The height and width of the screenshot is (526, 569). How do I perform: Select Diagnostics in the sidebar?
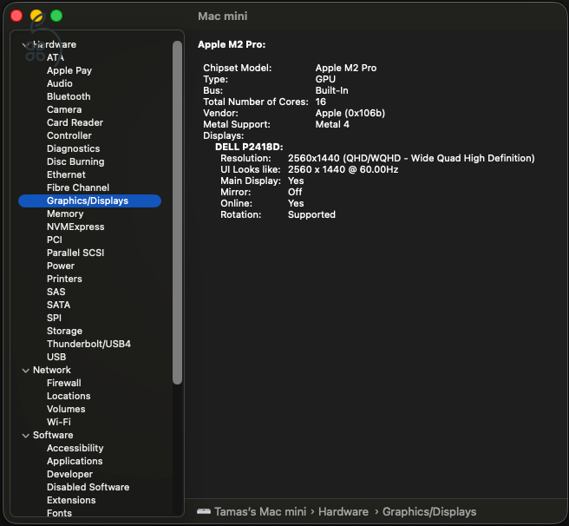74,148
